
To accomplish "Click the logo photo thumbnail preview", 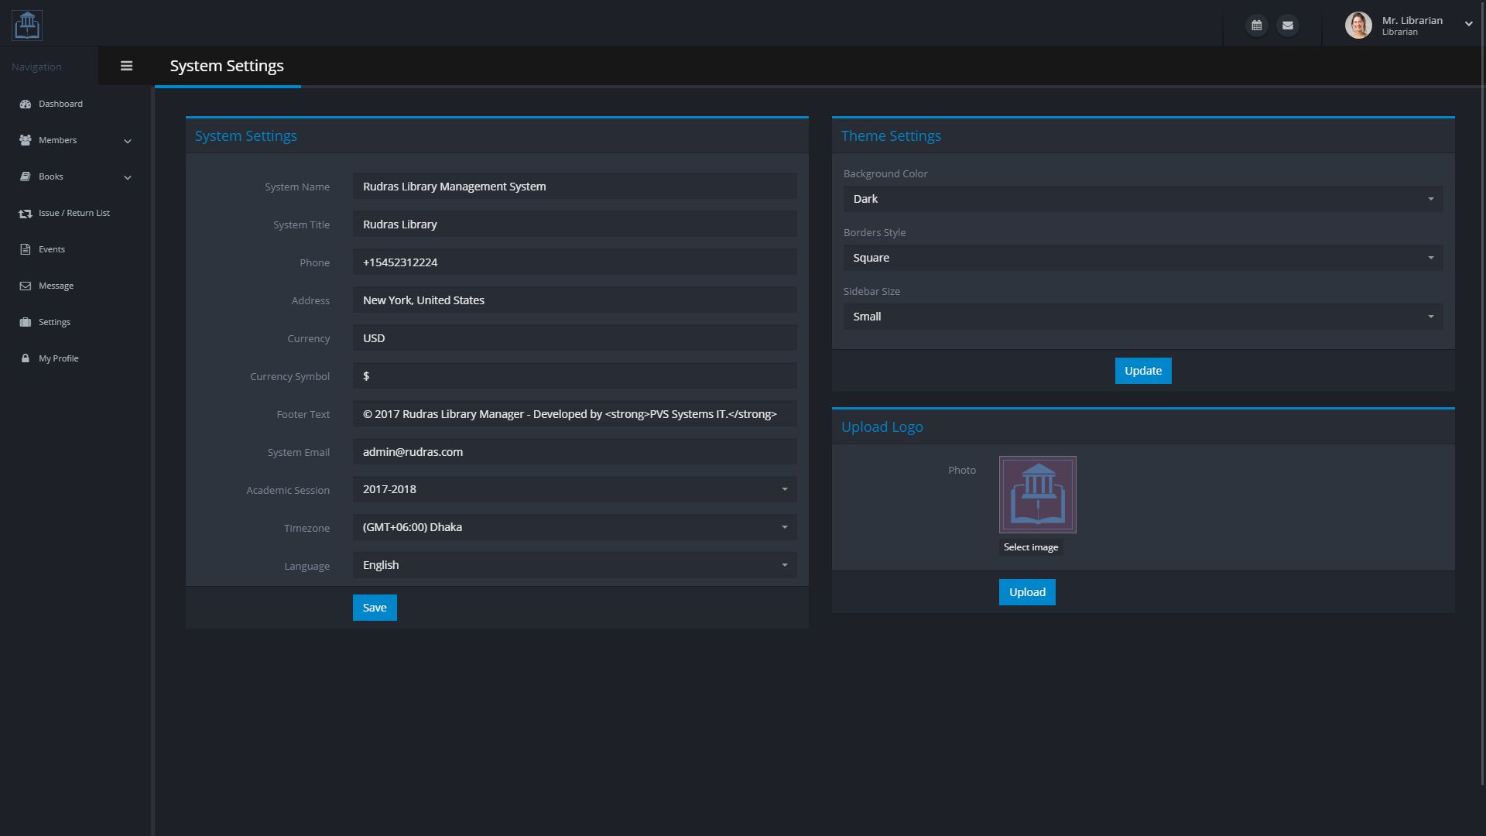I will tap(1037, 495).
